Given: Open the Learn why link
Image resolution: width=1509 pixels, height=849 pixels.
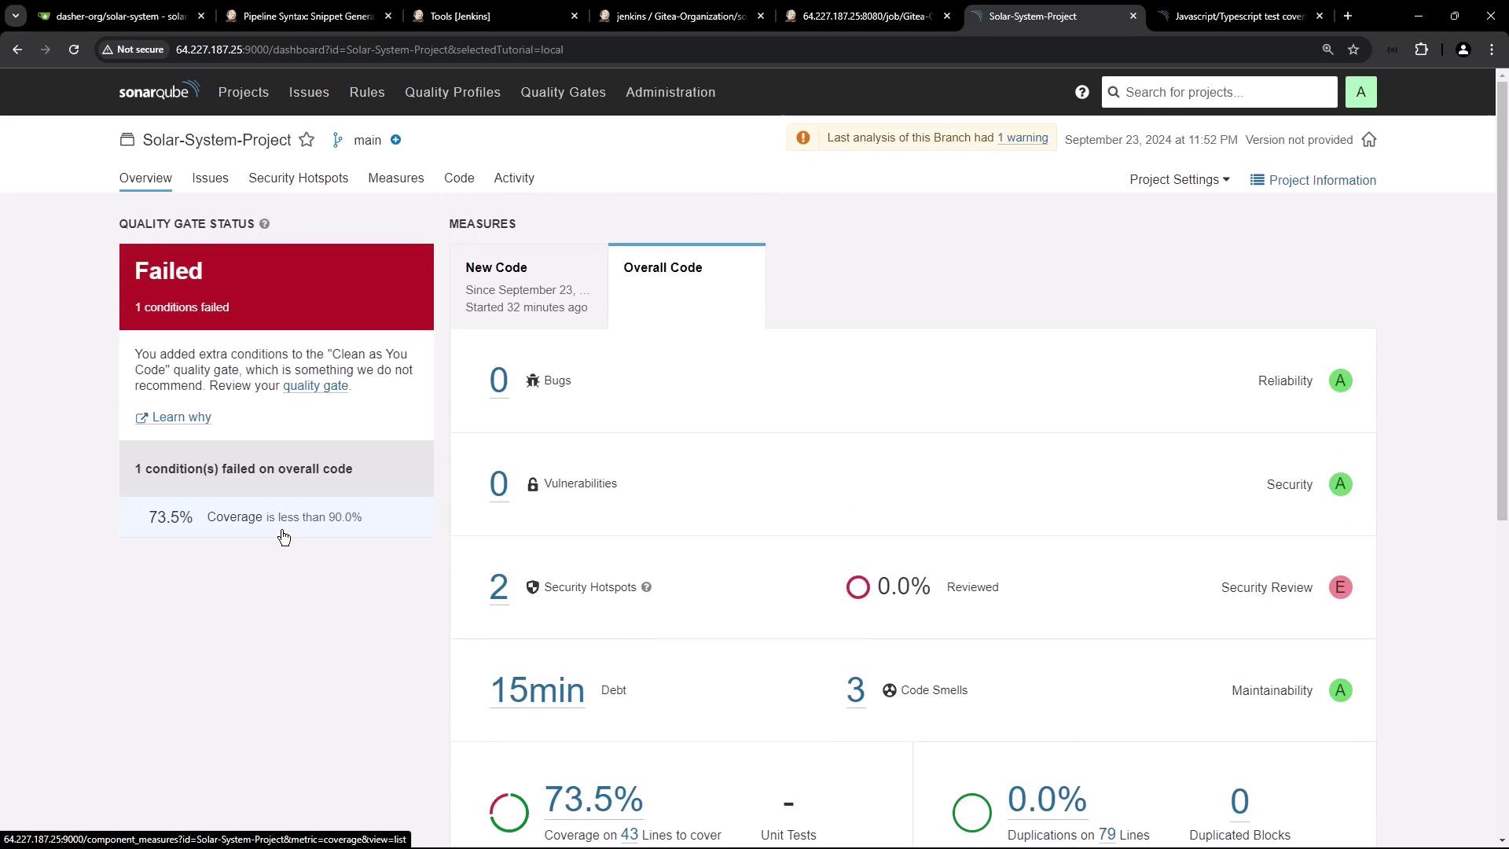Looking at the screenshot, I should [x=181, y=417].
